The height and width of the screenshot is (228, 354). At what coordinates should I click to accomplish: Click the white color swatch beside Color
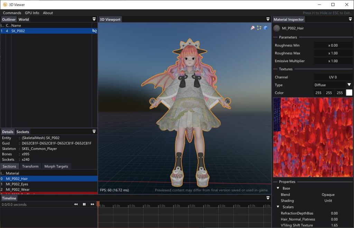tap(349, 93)
